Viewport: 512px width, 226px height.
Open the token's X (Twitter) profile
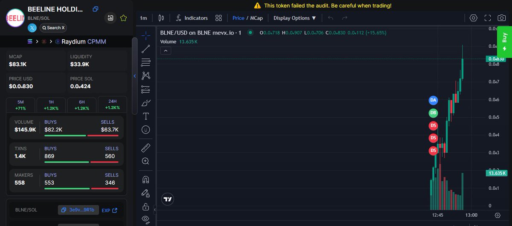(x=32, y=28)
